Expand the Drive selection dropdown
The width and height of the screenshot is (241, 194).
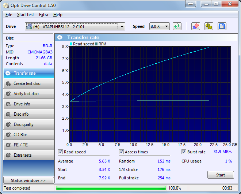[x=122, y=26]
